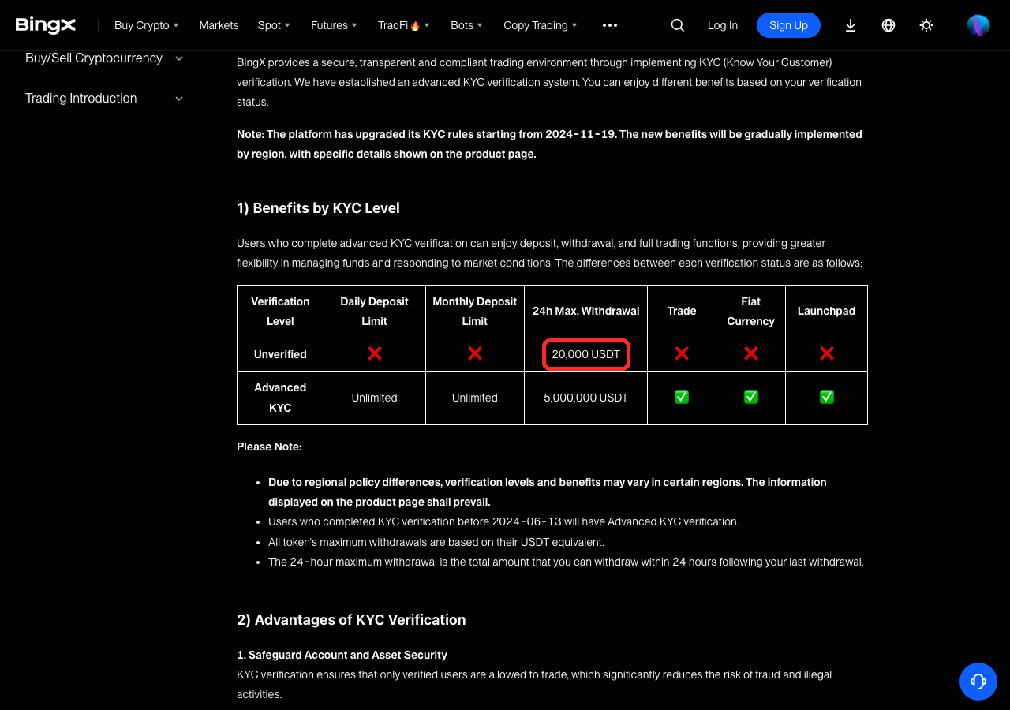Open the TradFi menu
The width and height of the screenshot is (1010, 710).
(404, 25)
